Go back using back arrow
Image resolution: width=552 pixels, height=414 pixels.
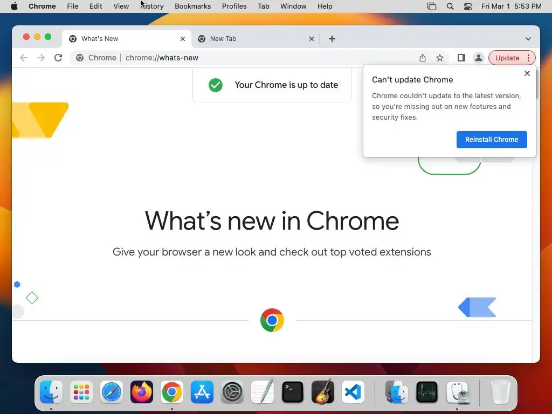[x=24, y=58]
